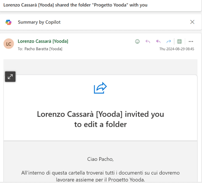
Task: React to the message with emoji icon
Action: pyautogui.click(x=137, y=41)
